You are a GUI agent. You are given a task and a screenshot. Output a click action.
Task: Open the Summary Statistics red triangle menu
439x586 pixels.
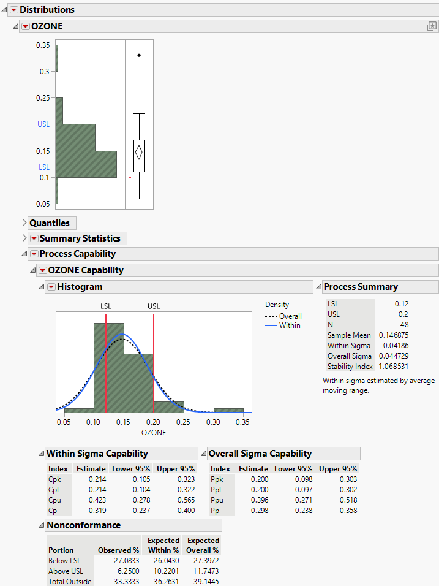tap(34, 238)
